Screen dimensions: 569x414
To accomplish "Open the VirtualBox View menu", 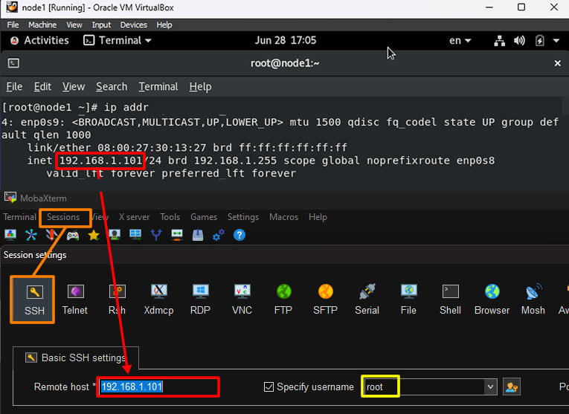I will pos(74,25).
